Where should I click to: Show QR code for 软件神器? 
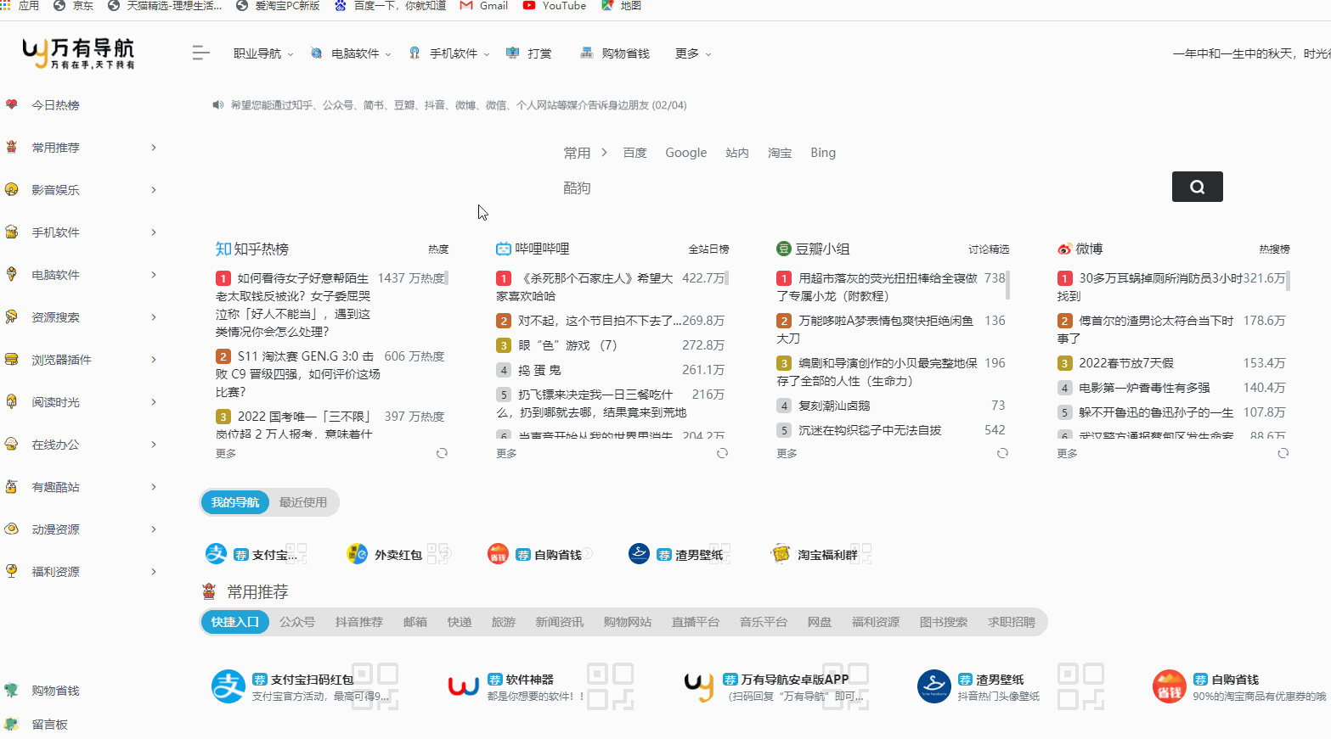click(x=611, y=686)
